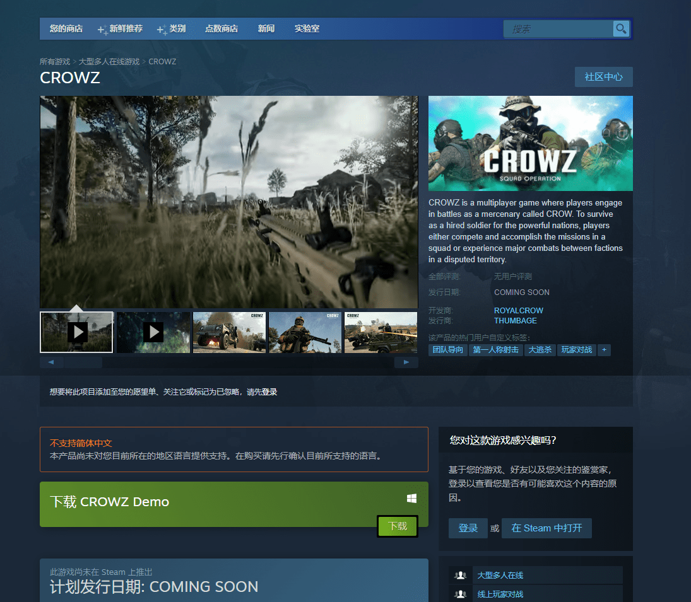Open the 社区中心 community hub
Screen dimensions: 691x602
[603, 77]
